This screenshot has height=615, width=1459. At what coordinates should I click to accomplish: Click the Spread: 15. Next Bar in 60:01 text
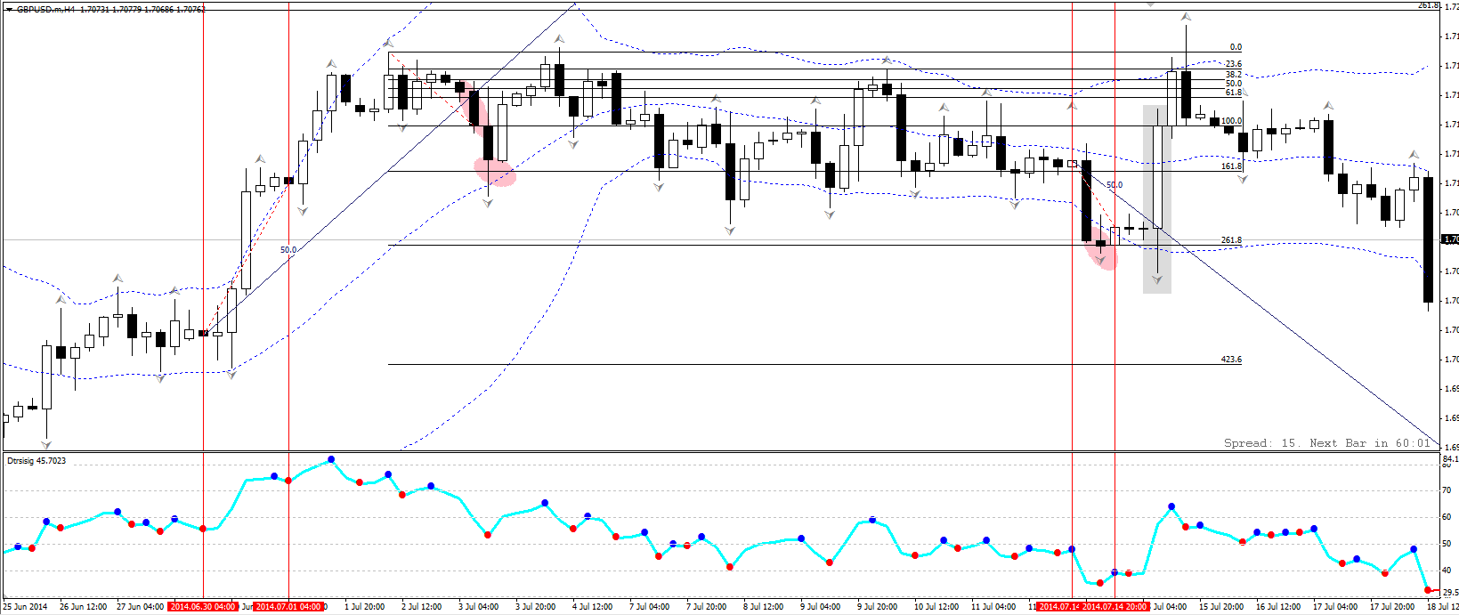point(1326,442)
